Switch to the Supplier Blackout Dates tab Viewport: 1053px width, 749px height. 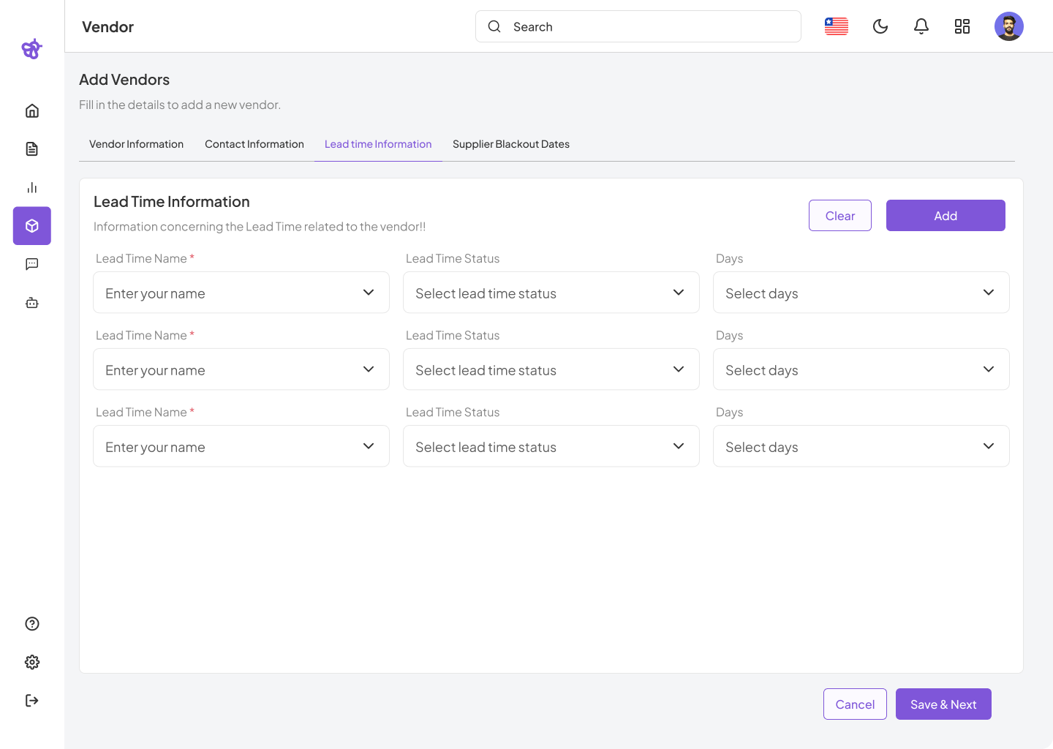click(x=510, y=144)
